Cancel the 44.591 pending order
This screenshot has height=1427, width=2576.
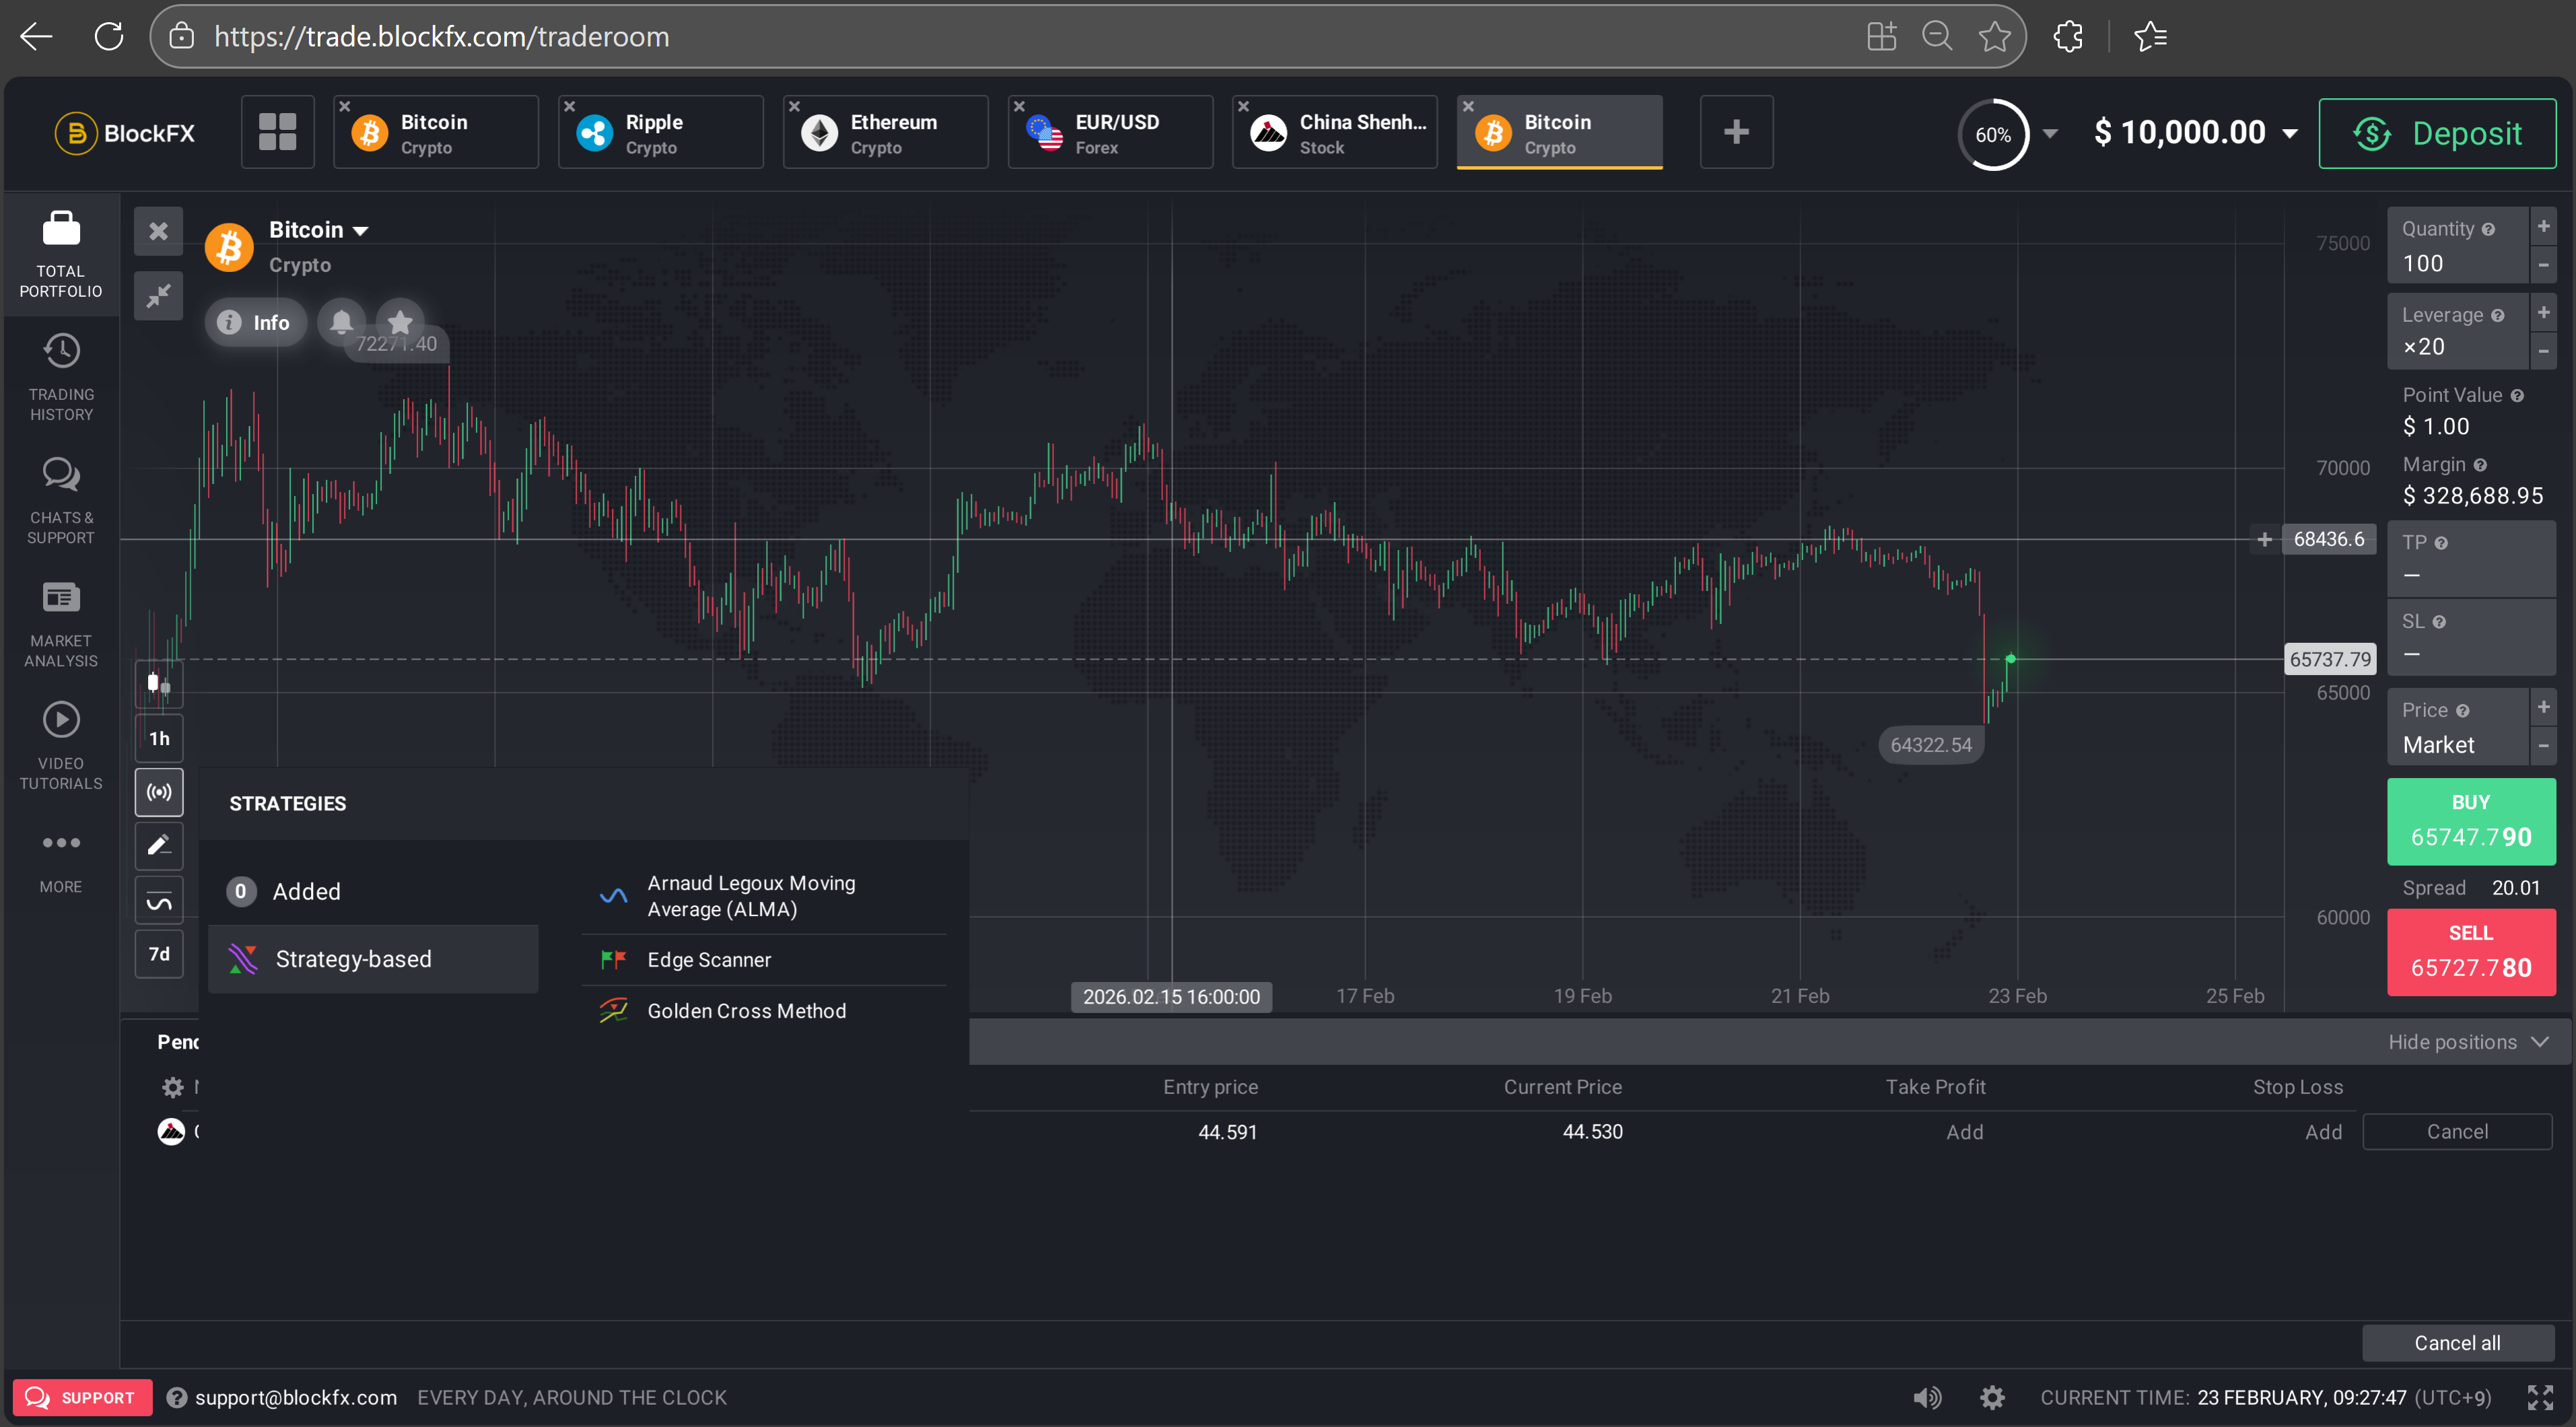click(x=2458, y=1132)
